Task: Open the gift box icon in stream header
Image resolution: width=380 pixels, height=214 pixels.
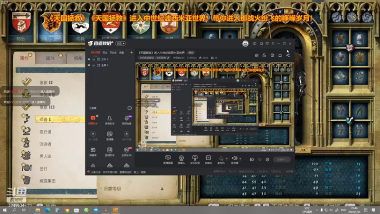Action: [x=256, y=55]
